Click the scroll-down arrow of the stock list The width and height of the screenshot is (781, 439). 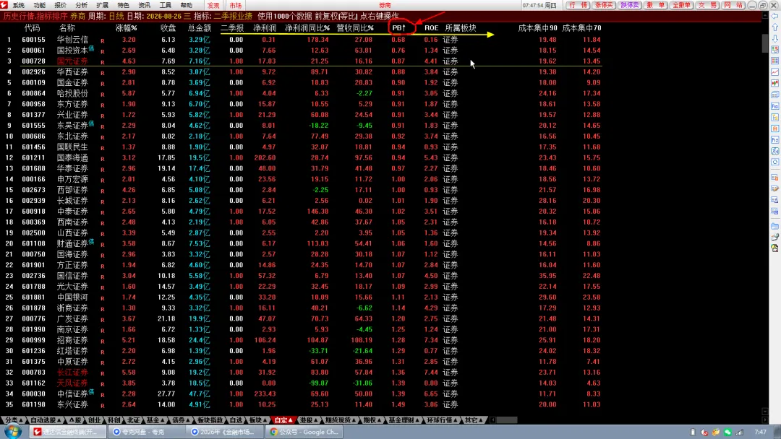tap(765, 412)
